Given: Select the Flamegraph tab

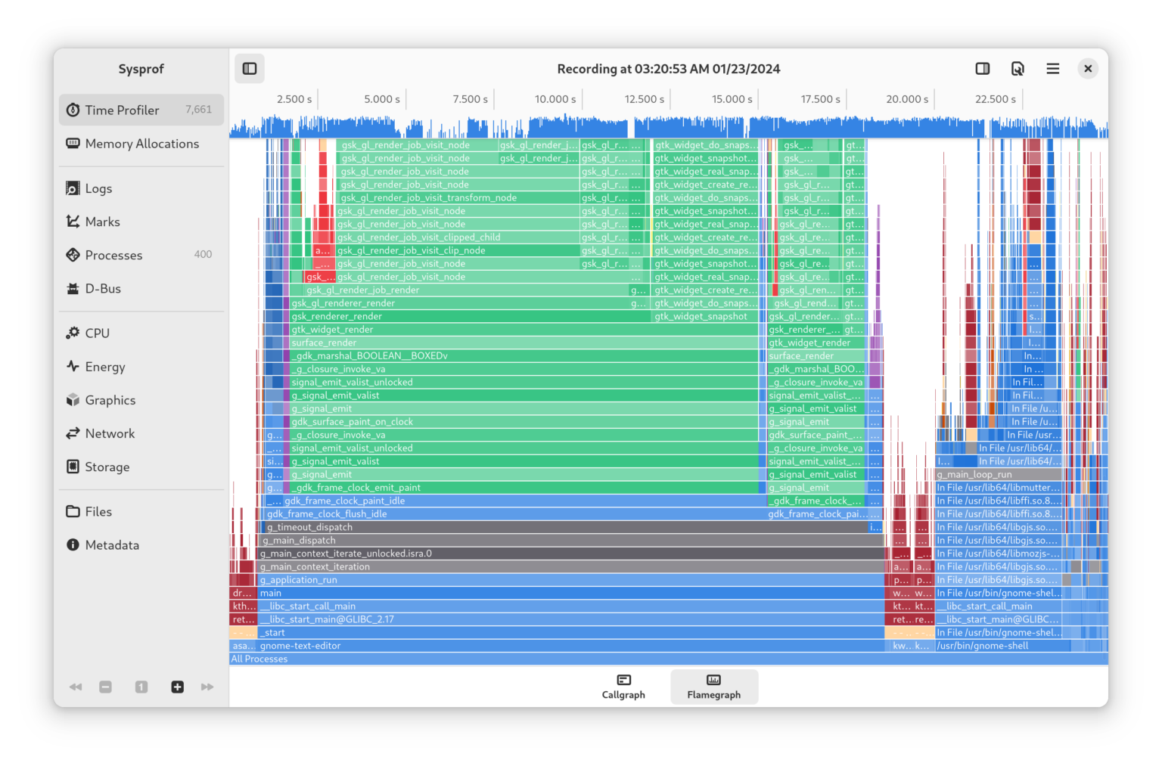Looking at the screenshot, I should [x=713, y=687].
